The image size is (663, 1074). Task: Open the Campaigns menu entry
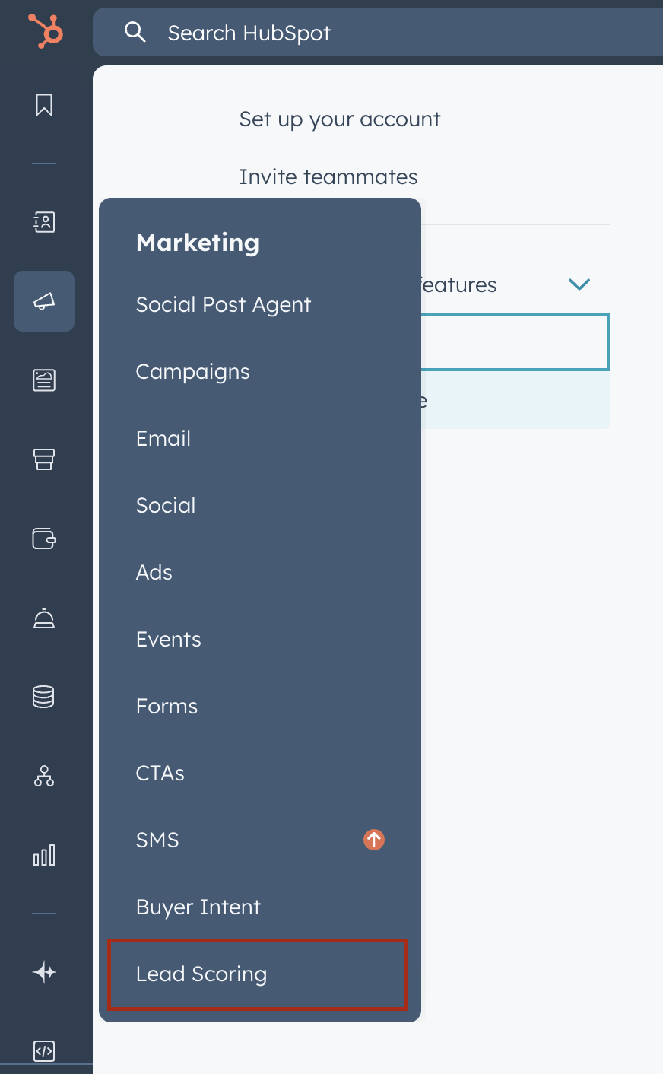coord(192,371)
